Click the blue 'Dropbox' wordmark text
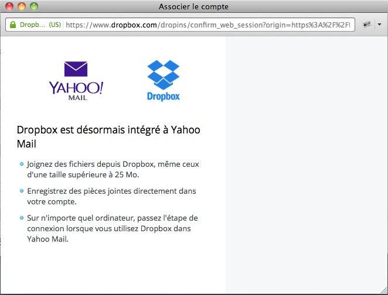Viewport: 388px width, 295px height. pos(163,97)
